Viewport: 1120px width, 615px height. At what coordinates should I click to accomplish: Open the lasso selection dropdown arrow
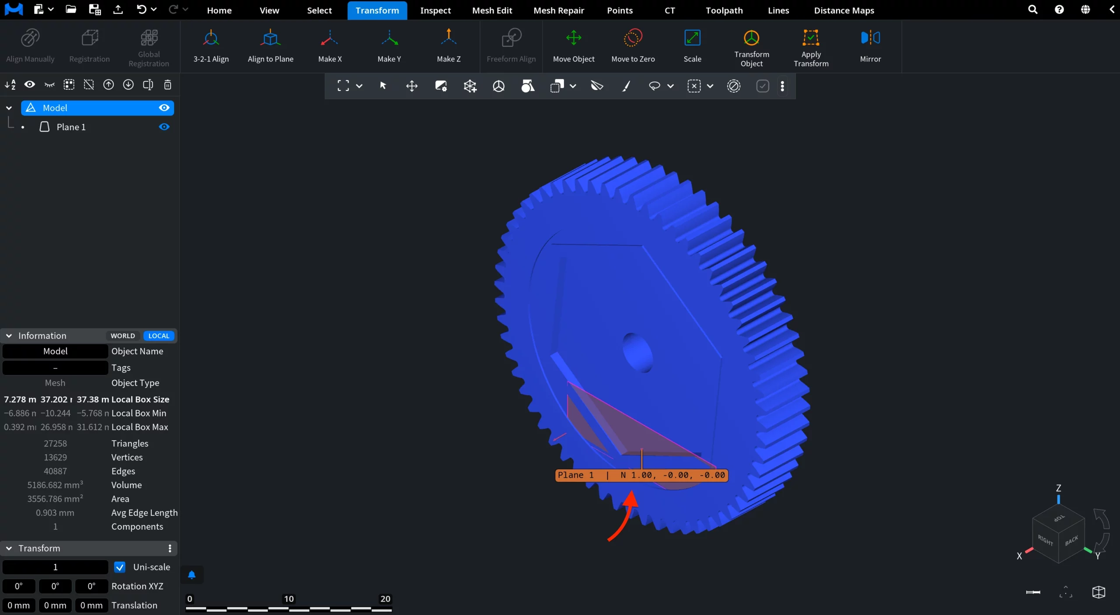pyautogui.click(x=670, y=86)
